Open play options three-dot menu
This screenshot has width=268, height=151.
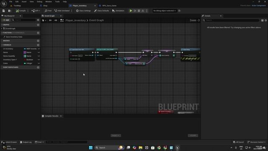(147, 11)
